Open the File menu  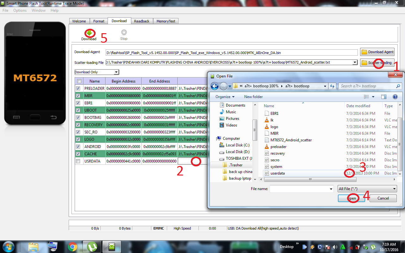pos(5,10)
